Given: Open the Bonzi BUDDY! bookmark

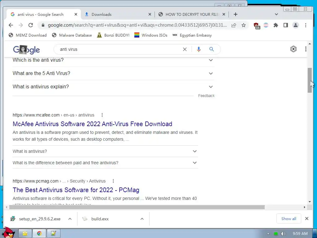Looking at the screenshot, I should pyautogui.click(x=113, y=35).
